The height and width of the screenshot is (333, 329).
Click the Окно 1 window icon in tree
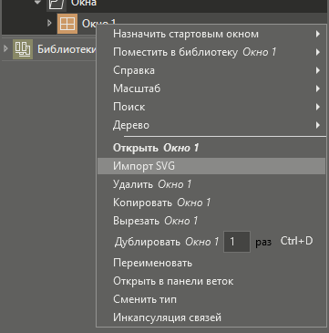coord(67,24)
